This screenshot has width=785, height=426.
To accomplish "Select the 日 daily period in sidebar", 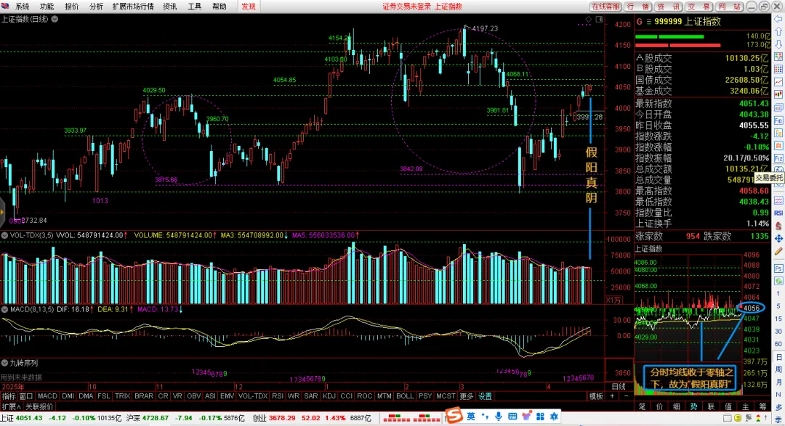I will 778,357.
